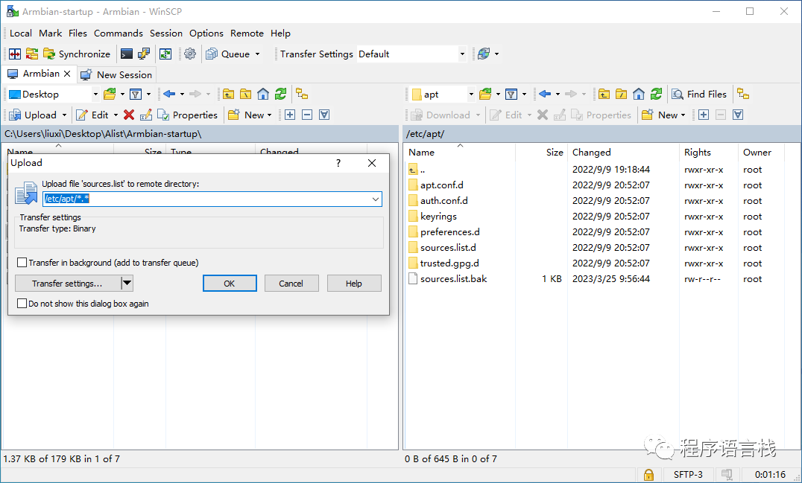Open the Local menu
The height and width of the screenshot is (483, 802).
pos(21,33)
